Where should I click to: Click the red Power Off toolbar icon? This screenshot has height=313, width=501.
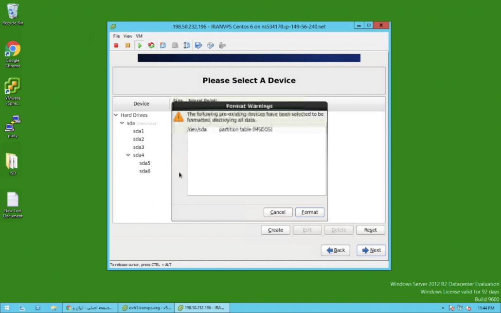pyautogui.click(x=116, y=45)
